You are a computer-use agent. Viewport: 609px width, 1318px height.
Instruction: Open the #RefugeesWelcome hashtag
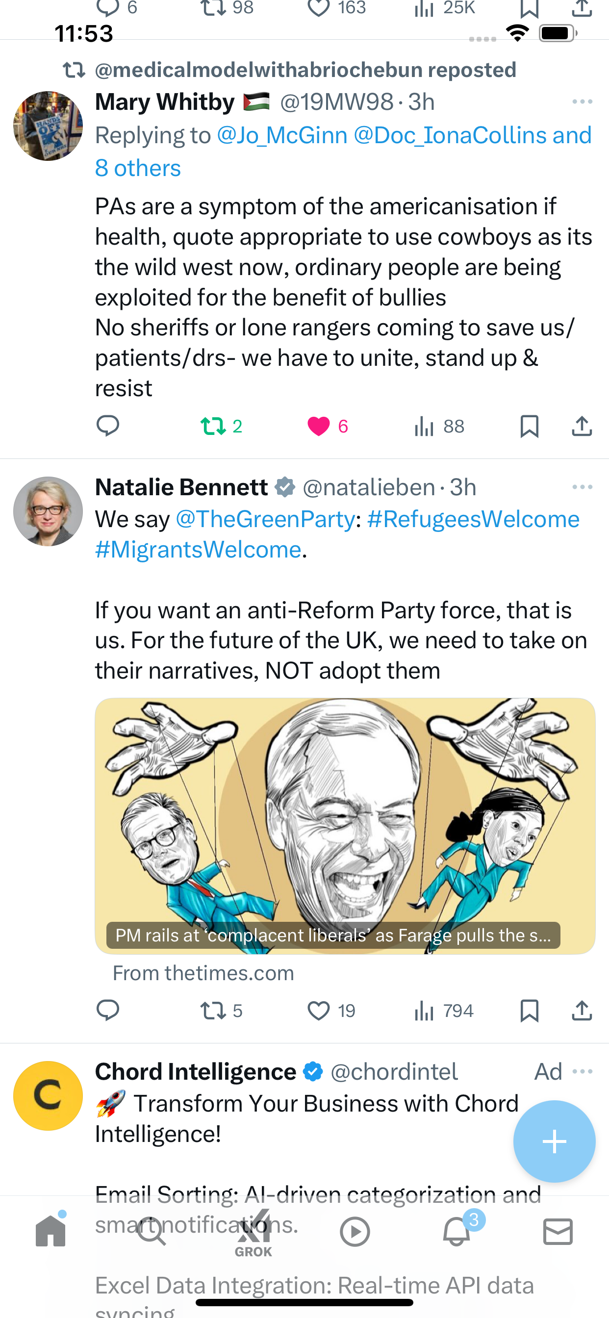(x=473, y=519)
